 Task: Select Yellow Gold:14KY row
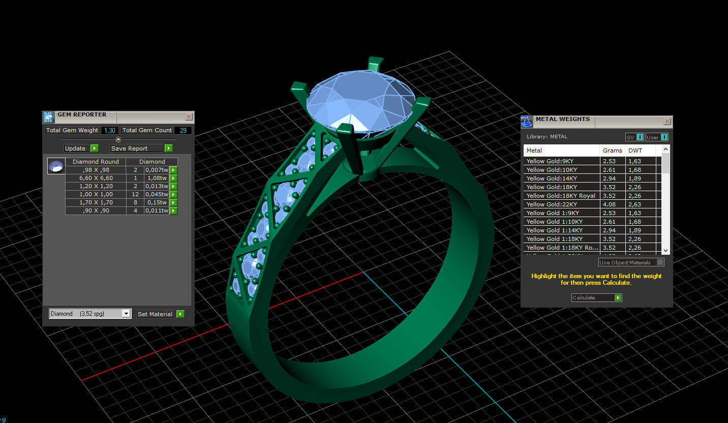593,178
